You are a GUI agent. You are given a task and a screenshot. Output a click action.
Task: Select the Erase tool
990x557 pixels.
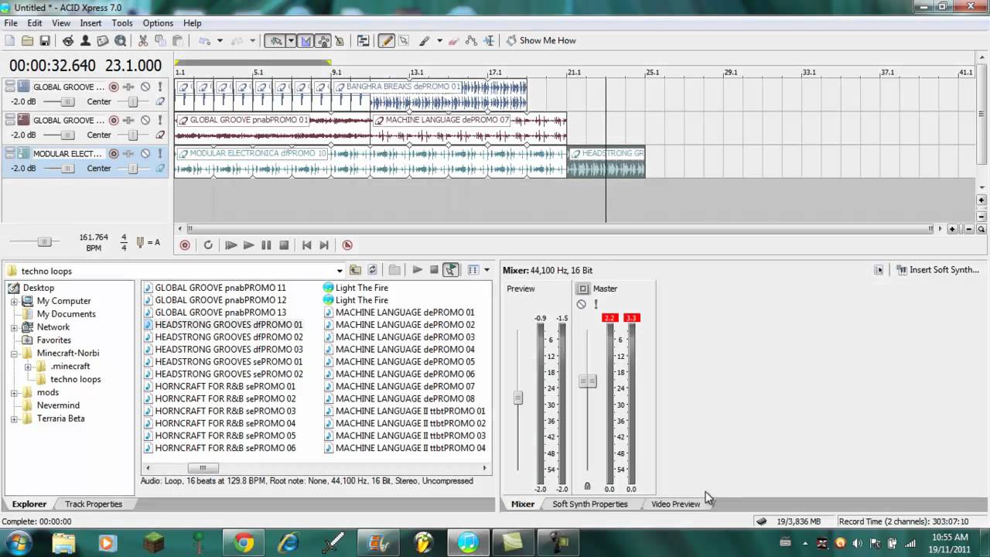454,40
